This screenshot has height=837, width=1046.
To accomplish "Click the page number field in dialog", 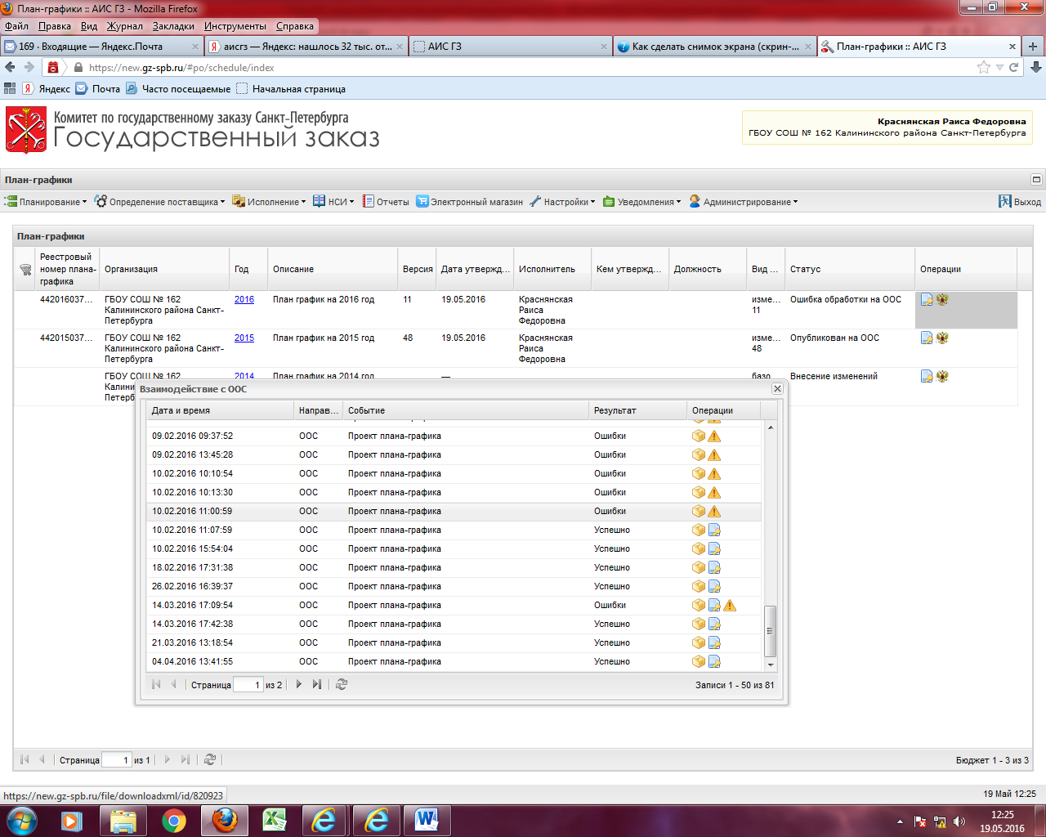I will point(248,685).
